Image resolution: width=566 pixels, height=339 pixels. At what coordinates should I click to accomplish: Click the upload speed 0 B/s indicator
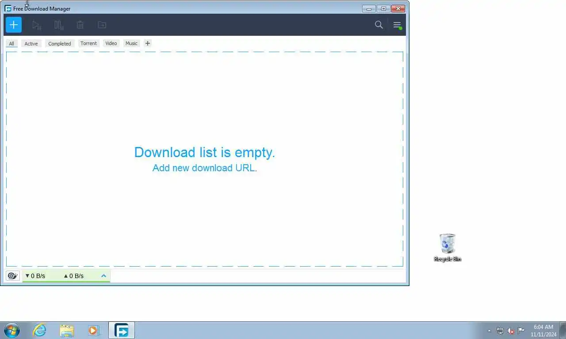click(x=73, y=276)
